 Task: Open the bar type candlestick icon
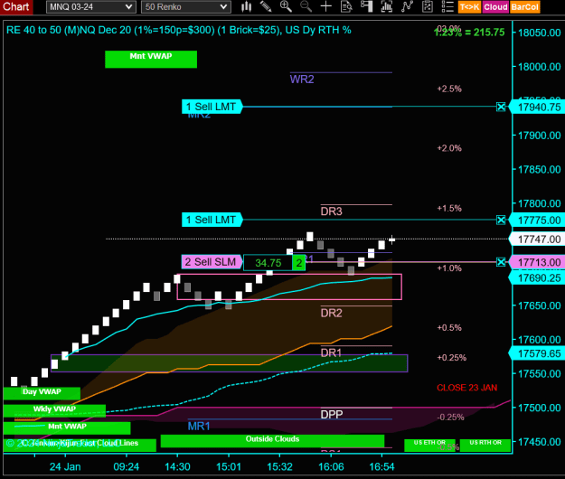pyautogui.click(x=247, y=7)
